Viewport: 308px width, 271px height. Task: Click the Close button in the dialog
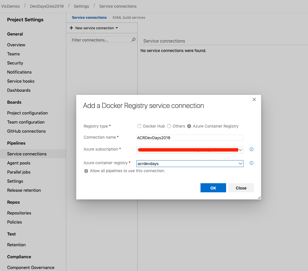(241, 188)
